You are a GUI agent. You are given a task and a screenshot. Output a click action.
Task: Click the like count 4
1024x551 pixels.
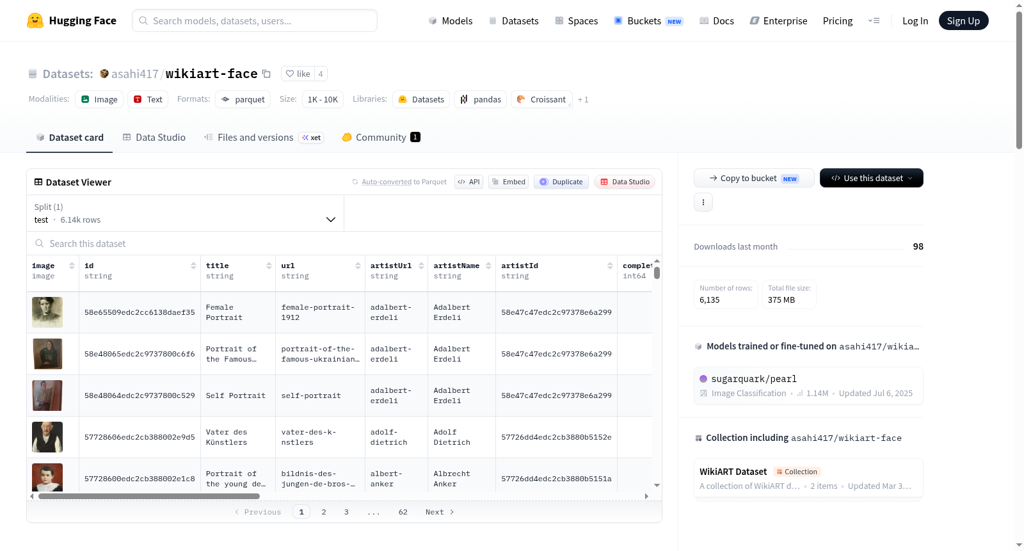[321, 74]
